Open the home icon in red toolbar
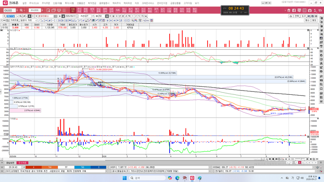 [289, 10]
